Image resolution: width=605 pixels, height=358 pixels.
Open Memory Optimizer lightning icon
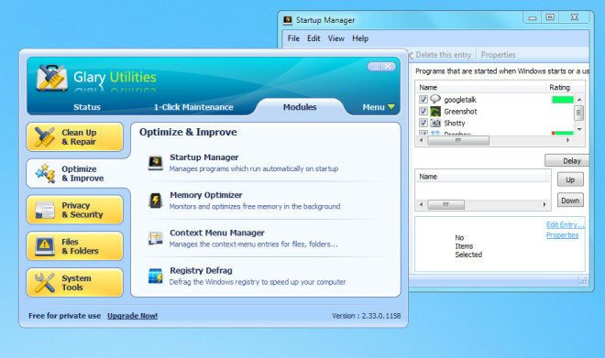click(x=156, y=201)
